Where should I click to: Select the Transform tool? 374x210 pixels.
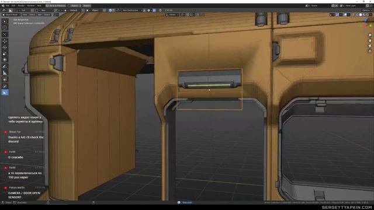(5, 60)
